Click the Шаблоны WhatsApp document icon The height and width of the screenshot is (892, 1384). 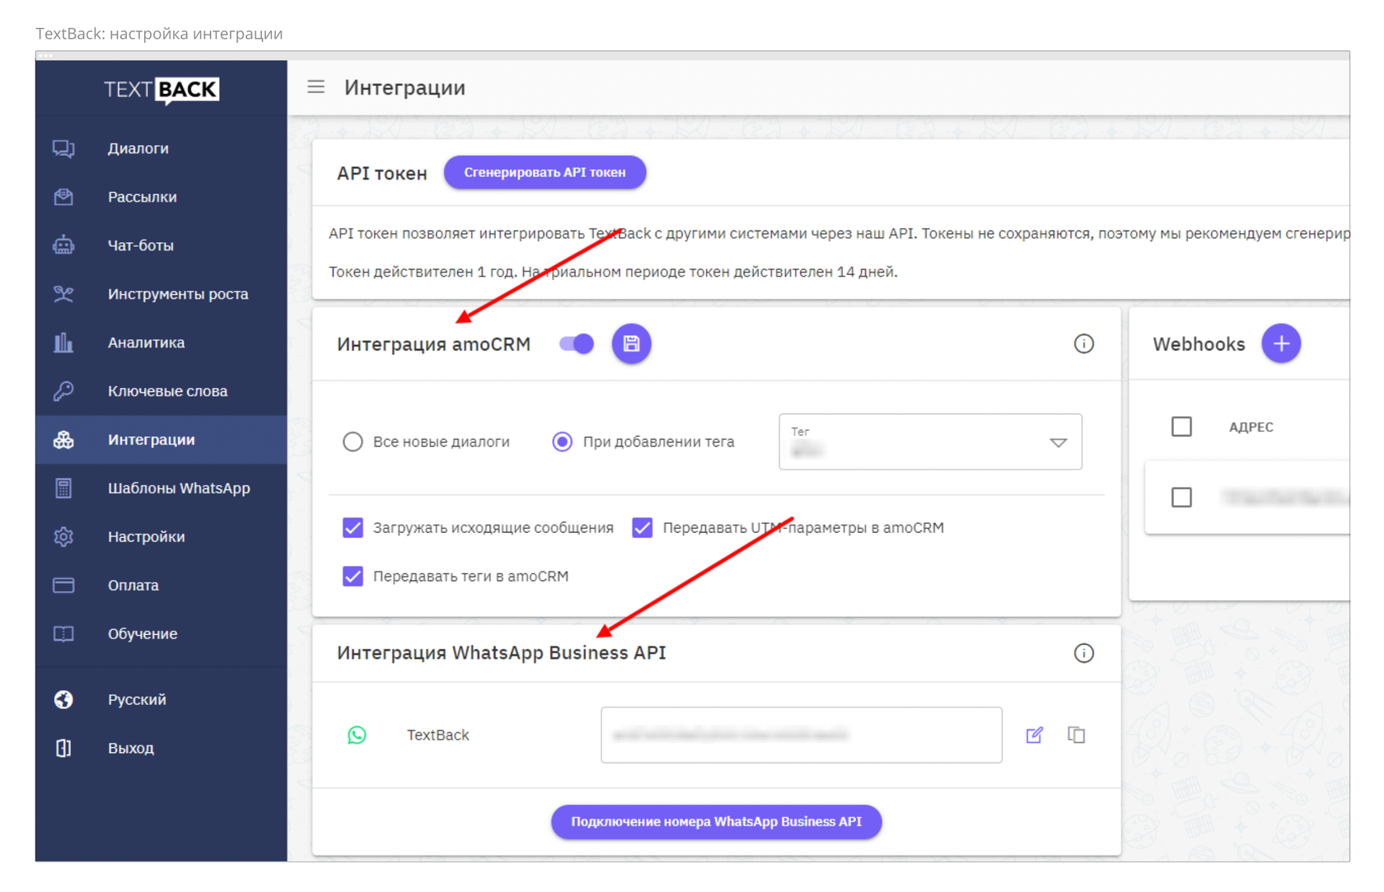click(x=63, y=488)
